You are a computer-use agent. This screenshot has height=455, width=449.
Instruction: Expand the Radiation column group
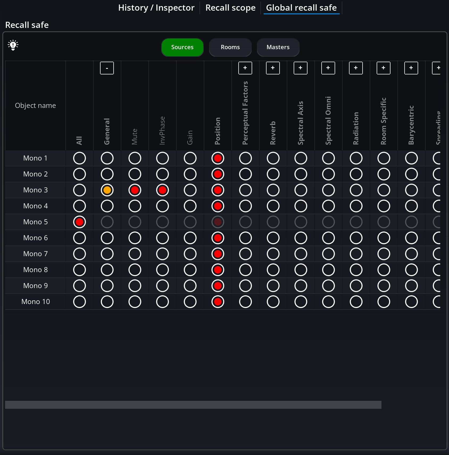356,68
